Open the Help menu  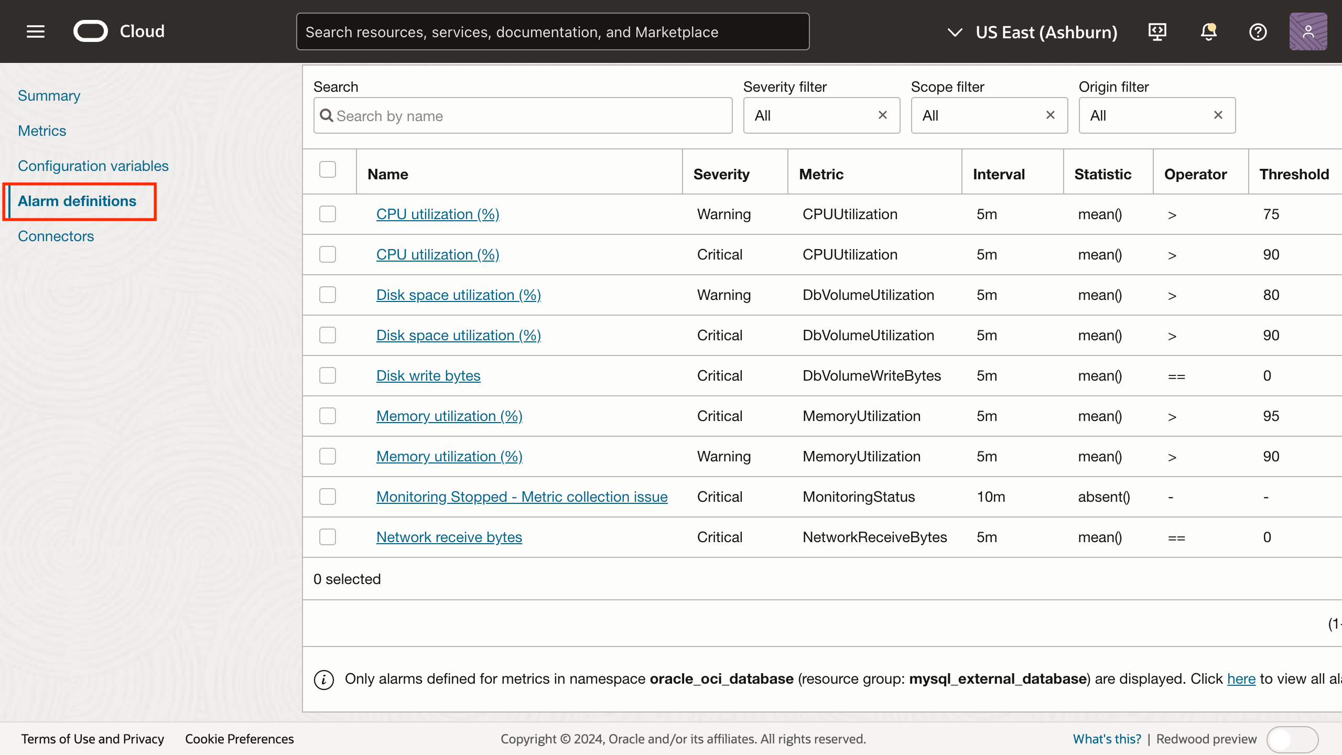[x=1258, y=32]
